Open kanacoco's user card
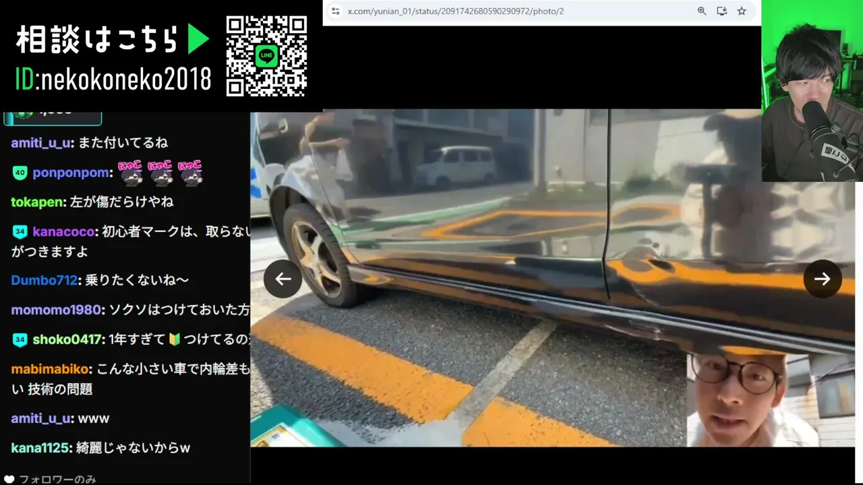 63,232
